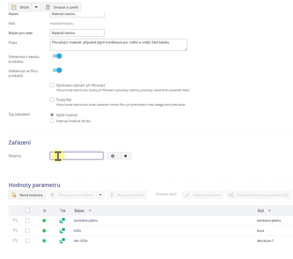Click drag-handle icon for eko kůže row
Viewport: 293px width, 259px height.
pos(15,241)
